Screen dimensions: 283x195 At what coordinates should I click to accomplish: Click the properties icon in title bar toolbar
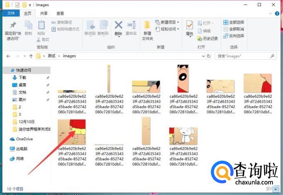(17, 5)
